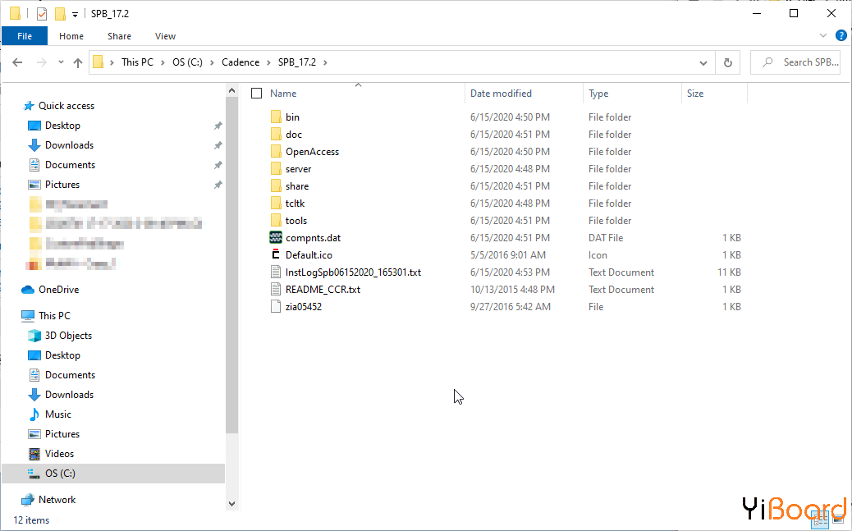Expand the chevron after OS (C:) in path

[x=212, y=62]
